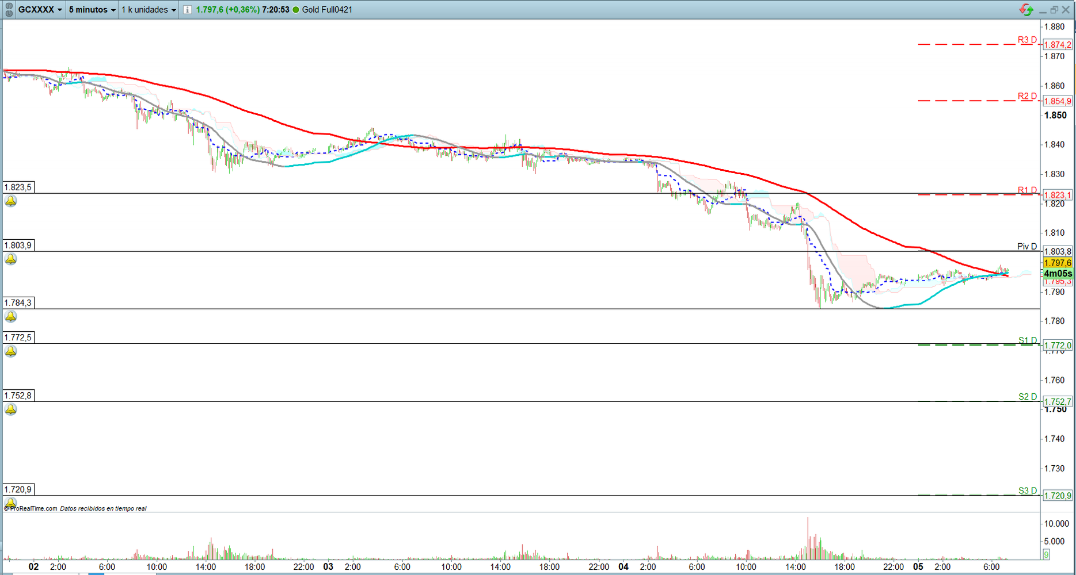Viewport: 1076px width, 575px height.
Task: Click the 02 date marker on time axis
Action: click(x=34, y=567)
